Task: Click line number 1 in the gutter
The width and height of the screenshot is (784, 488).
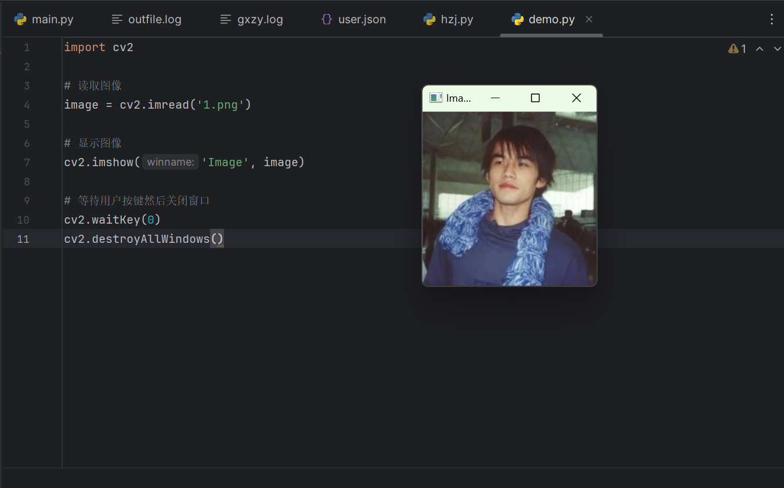Action: [x=27, y=48]
